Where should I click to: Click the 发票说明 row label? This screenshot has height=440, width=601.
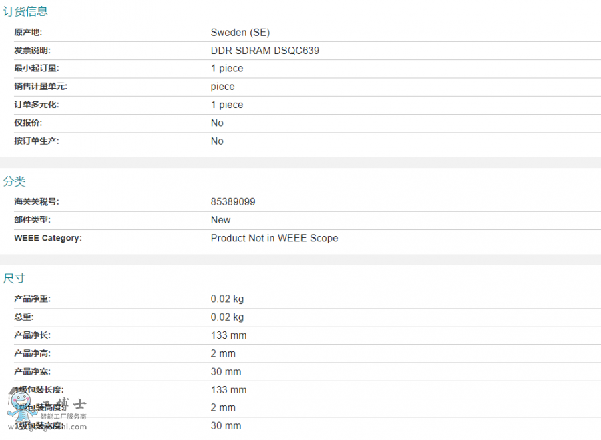(x=32, y=51)
